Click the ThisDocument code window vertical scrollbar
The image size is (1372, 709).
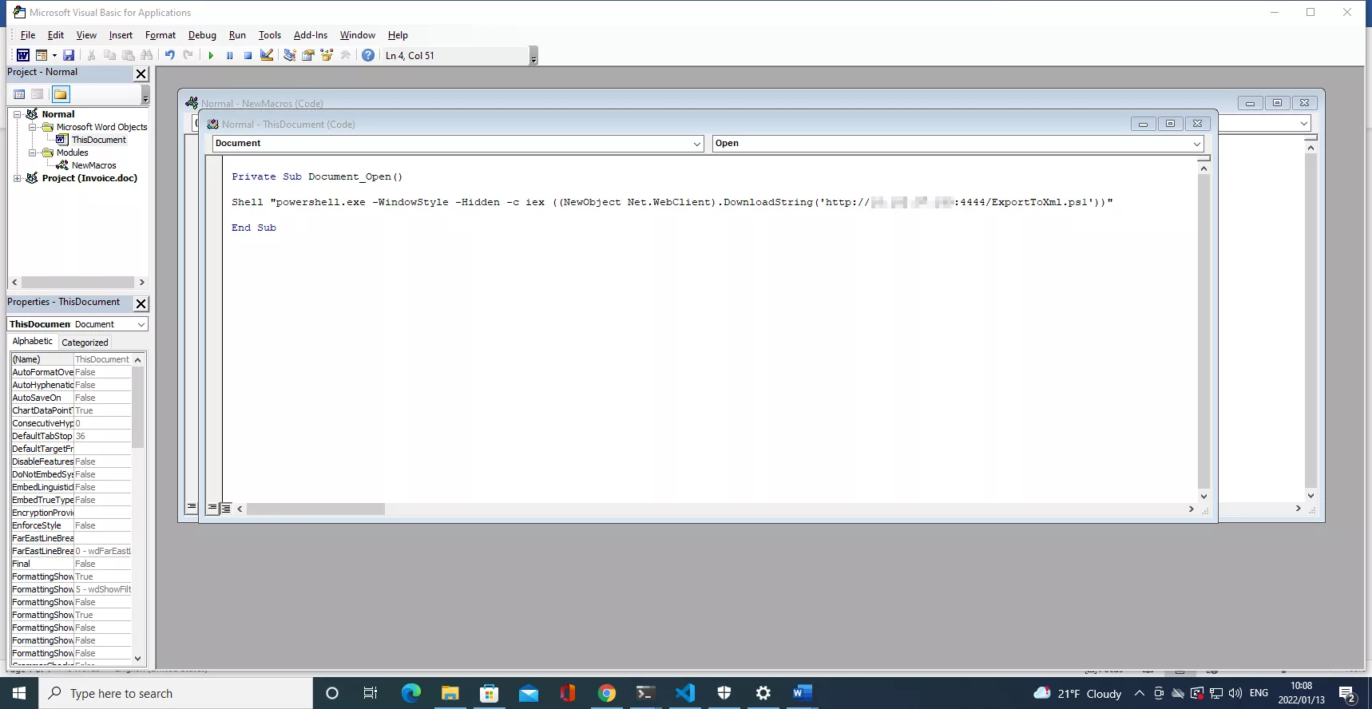click(1203, 331)
